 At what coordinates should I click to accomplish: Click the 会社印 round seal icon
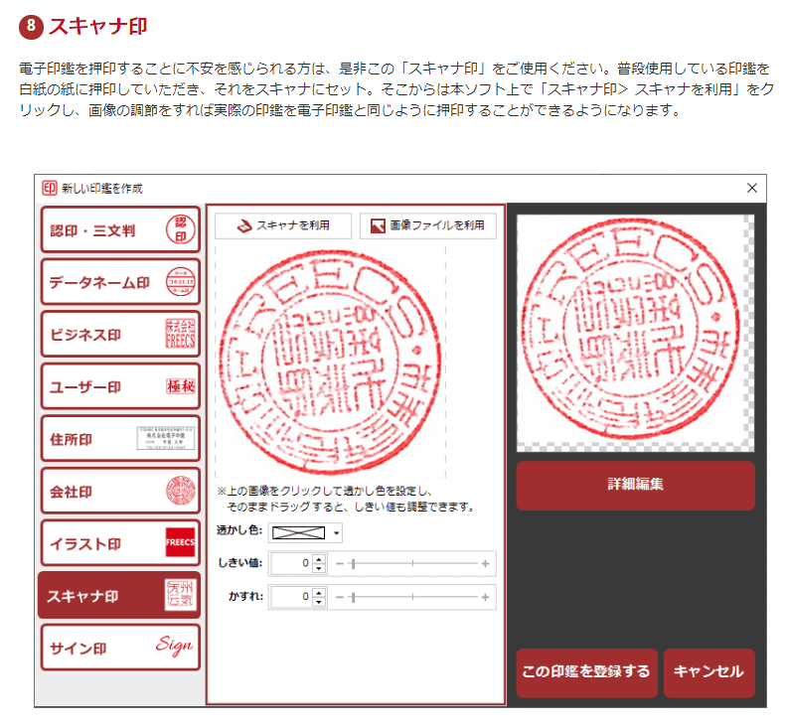point(180,490)
